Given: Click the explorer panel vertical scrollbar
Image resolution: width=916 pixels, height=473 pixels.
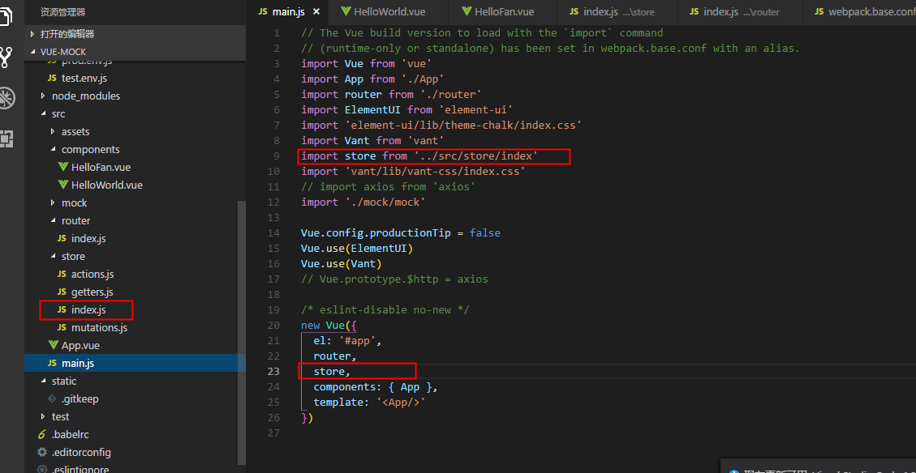Looking at the screenshot, I should 241,332.
